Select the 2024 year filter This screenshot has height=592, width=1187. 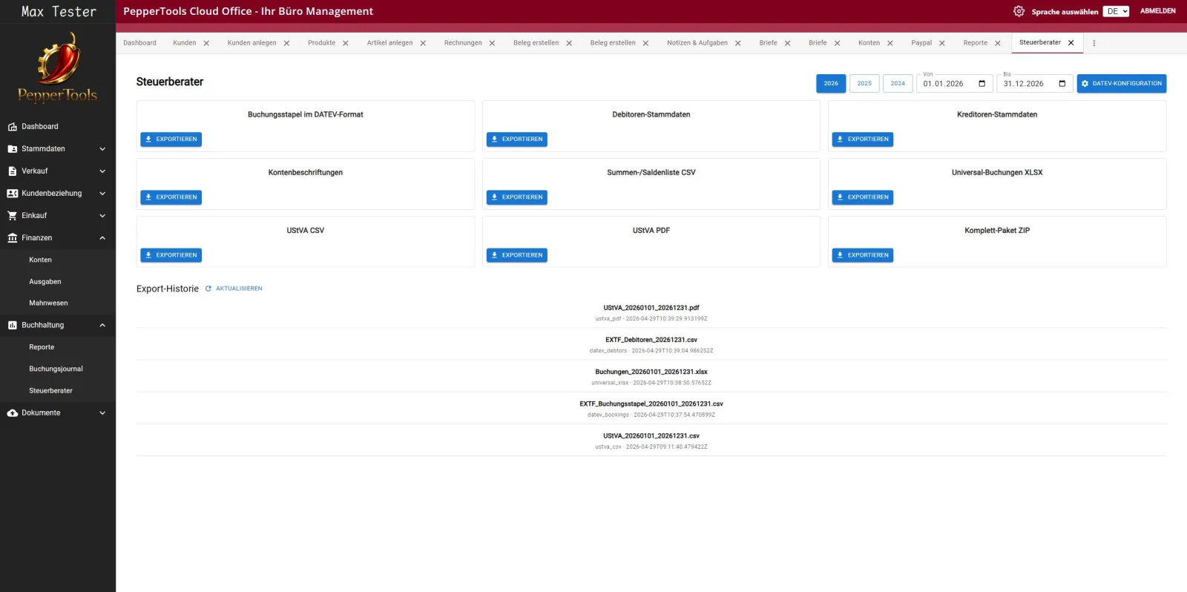click(898, 84)
